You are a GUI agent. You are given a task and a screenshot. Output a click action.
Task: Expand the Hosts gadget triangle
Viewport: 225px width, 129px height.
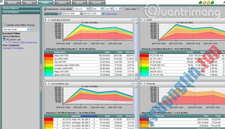[x=141, y=20]
